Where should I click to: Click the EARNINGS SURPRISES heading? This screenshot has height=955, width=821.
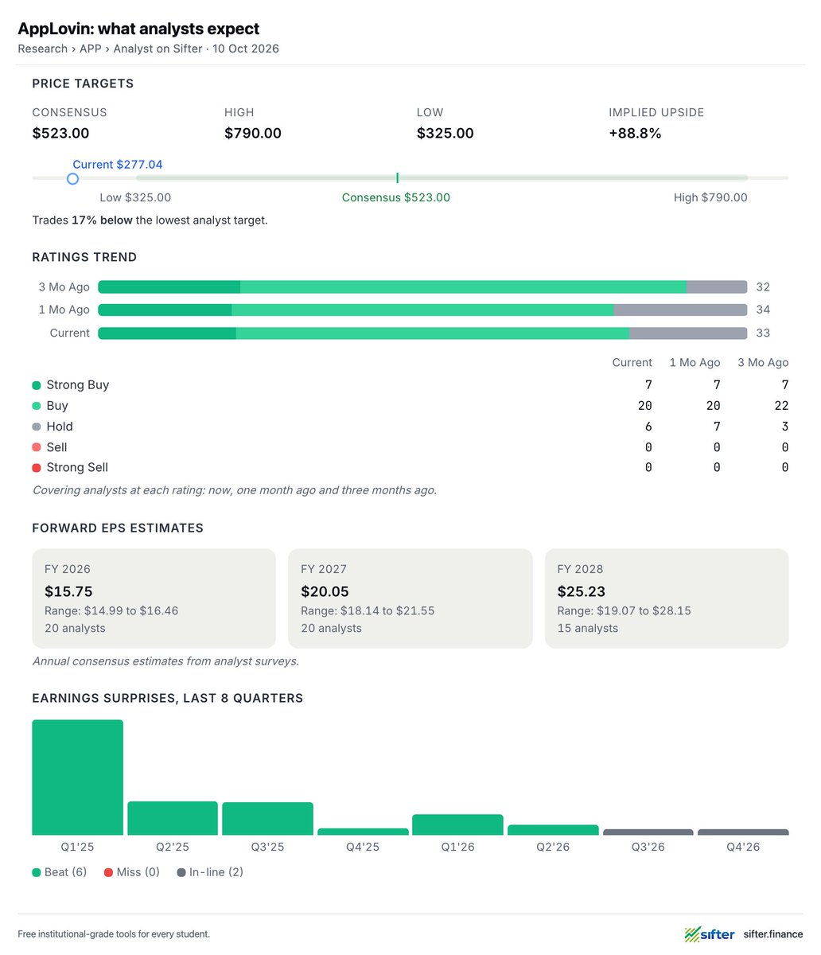[x=168, y=698]
